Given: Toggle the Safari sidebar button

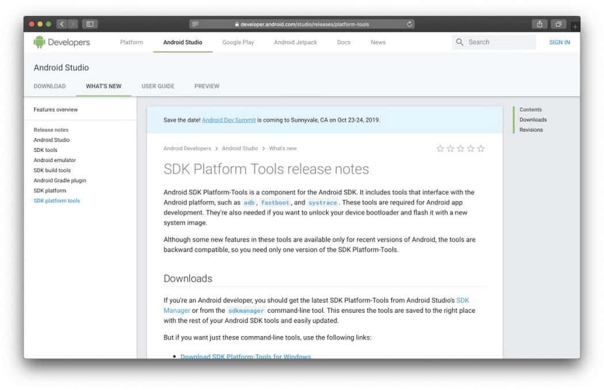Looking at the screenshot, I should [90, 24].
